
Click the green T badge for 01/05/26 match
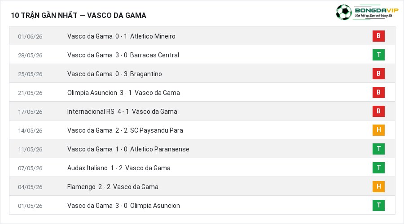tap(378, 205)
